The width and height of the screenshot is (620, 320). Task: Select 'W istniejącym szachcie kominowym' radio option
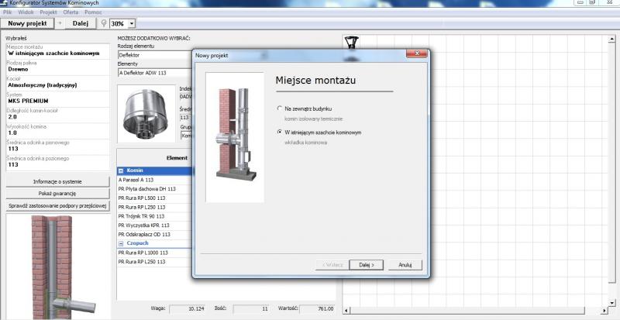click(279, 132)
